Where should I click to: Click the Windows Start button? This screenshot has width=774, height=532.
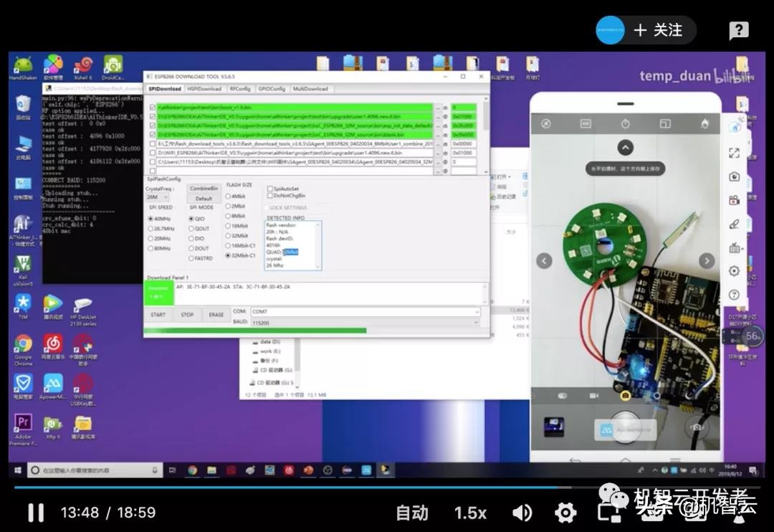pos(16,470)
